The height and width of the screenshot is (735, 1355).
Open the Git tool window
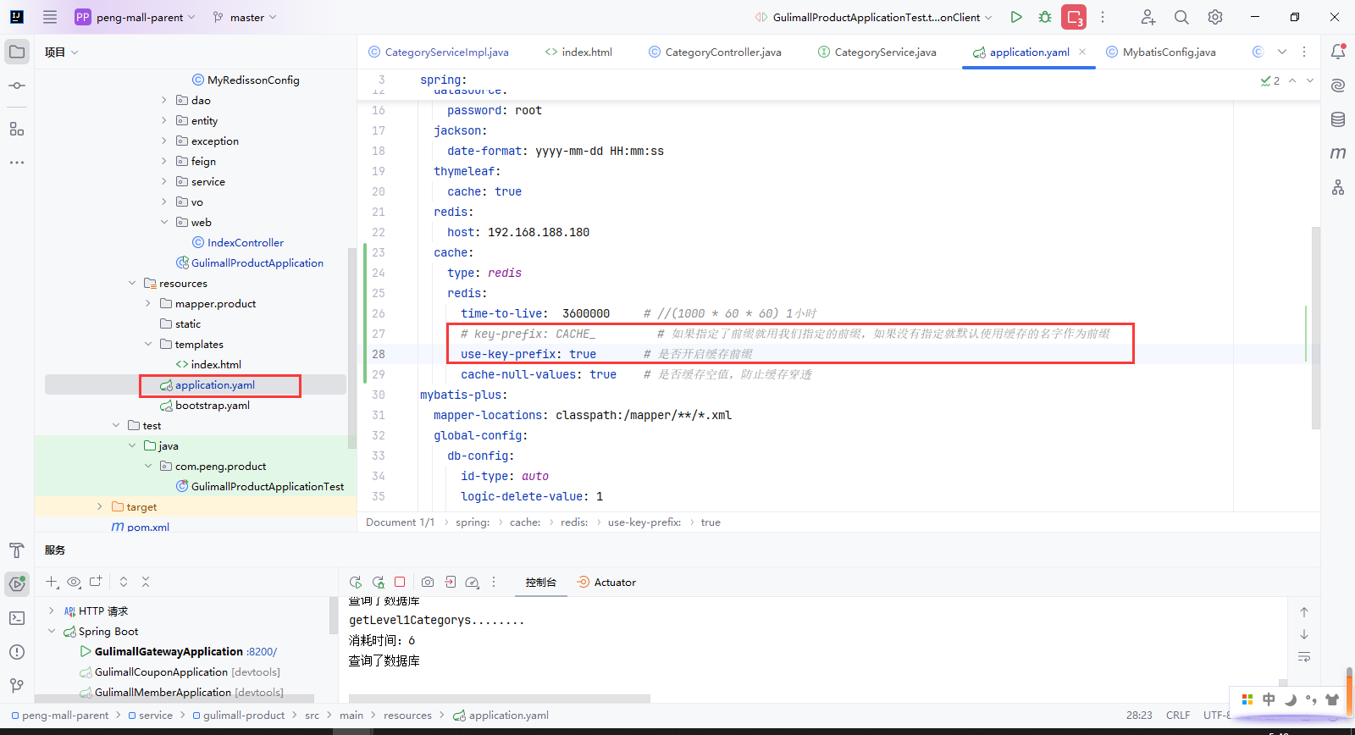pyautogui.click(x=17, y=686)
